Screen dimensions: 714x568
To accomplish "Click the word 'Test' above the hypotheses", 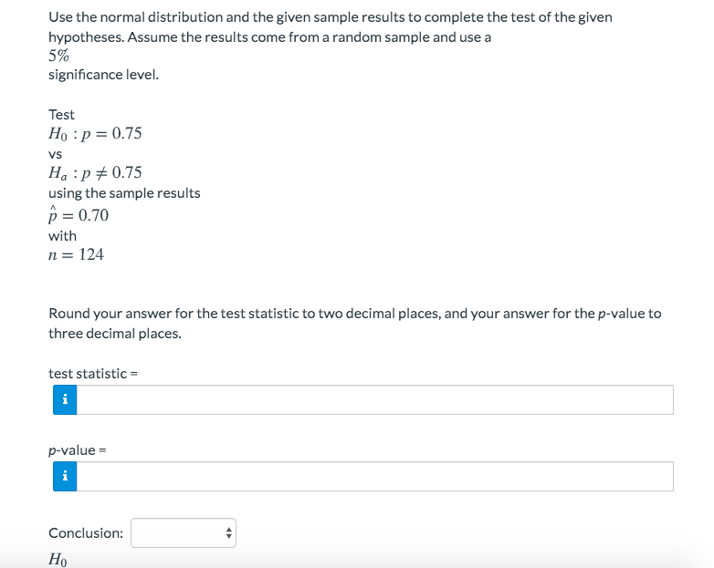I will pyautogui.click(x=61, y=115).
